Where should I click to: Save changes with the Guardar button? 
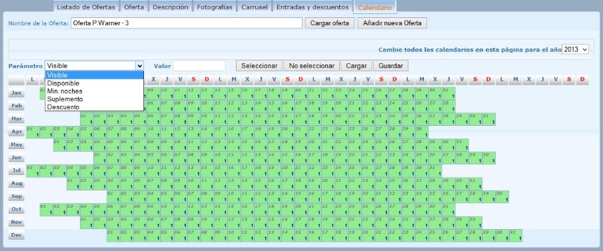(390, 66)
